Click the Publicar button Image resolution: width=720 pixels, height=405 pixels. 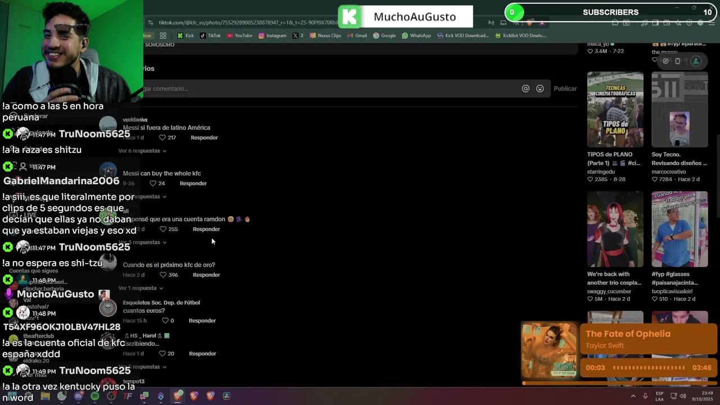565,88
